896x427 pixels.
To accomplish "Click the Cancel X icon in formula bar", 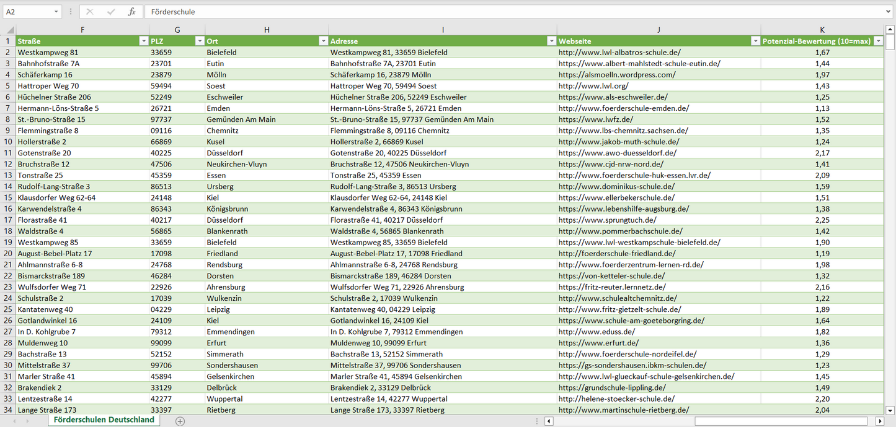I will click(90, 12).
